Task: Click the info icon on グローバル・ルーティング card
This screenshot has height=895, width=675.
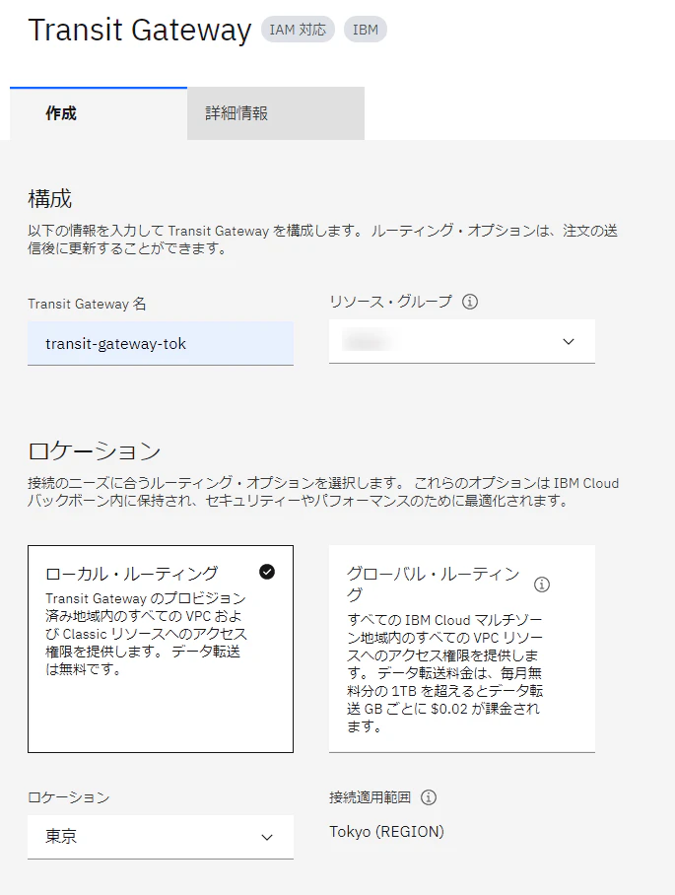Action: pos(542,585)
